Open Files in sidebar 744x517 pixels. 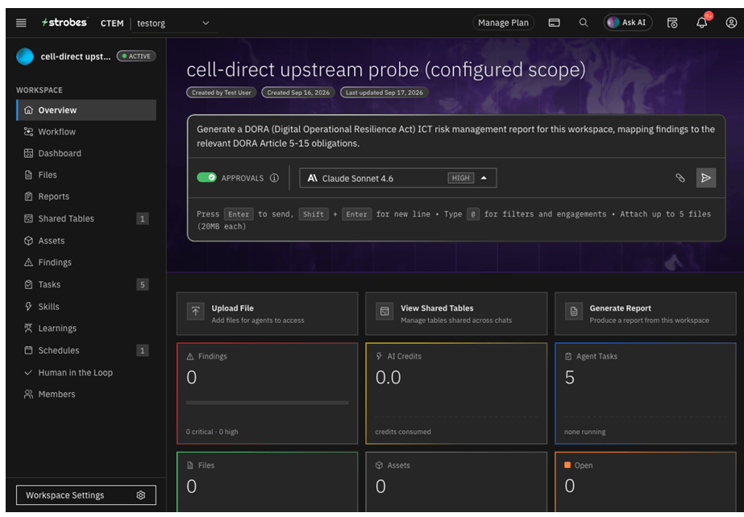pyautogui.click(x=86, y=175)
